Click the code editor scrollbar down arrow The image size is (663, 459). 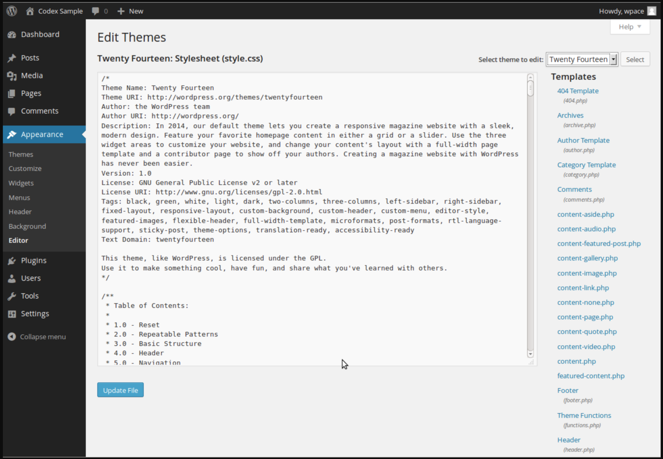[x=530, y=354]
